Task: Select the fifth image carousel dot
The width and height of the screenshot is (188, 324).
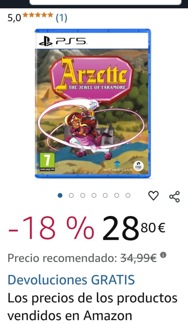Action: [105, 195]
